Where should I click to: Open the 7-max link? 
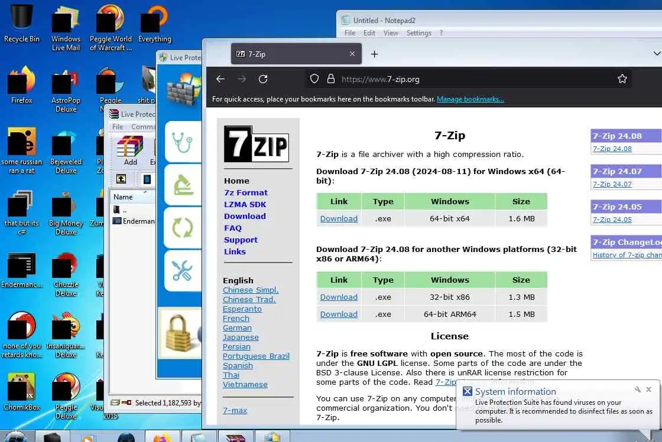235,410
